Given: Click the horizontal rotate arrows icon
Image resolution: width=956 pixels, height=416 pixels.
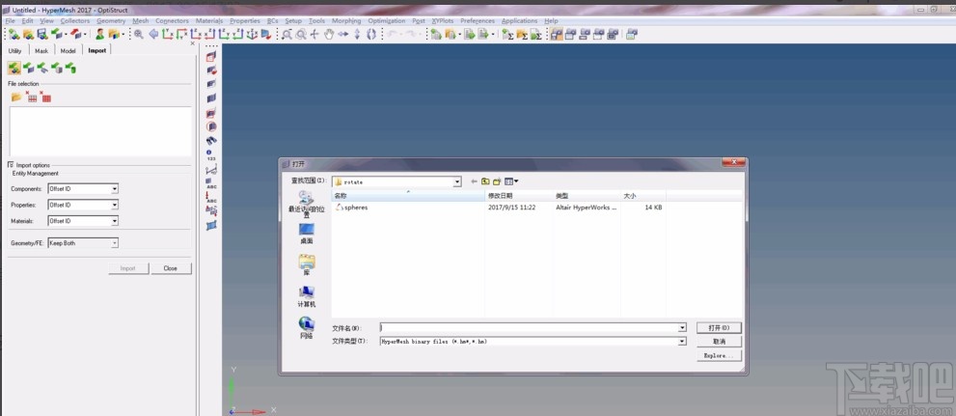Looking at the screenshot, I should [343, 34].
